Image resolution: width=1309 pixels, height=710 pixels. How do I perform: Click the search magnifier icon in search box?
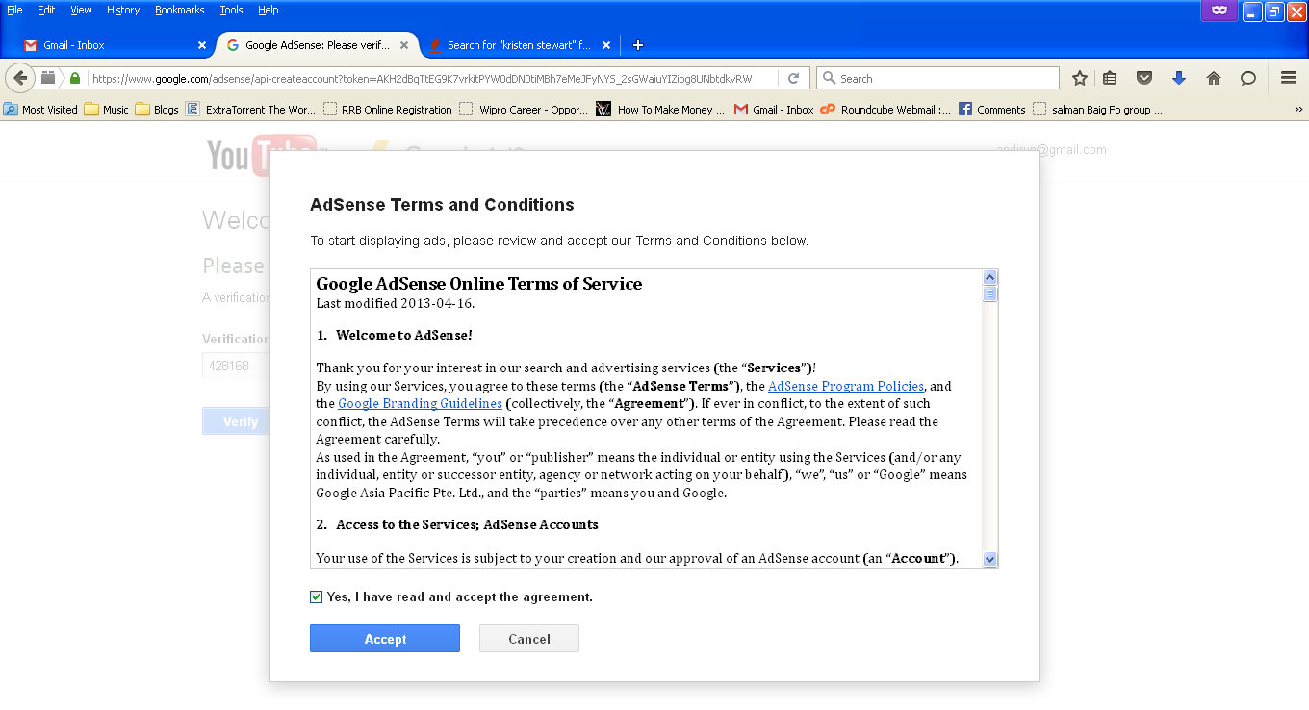[x=829, y=79]
